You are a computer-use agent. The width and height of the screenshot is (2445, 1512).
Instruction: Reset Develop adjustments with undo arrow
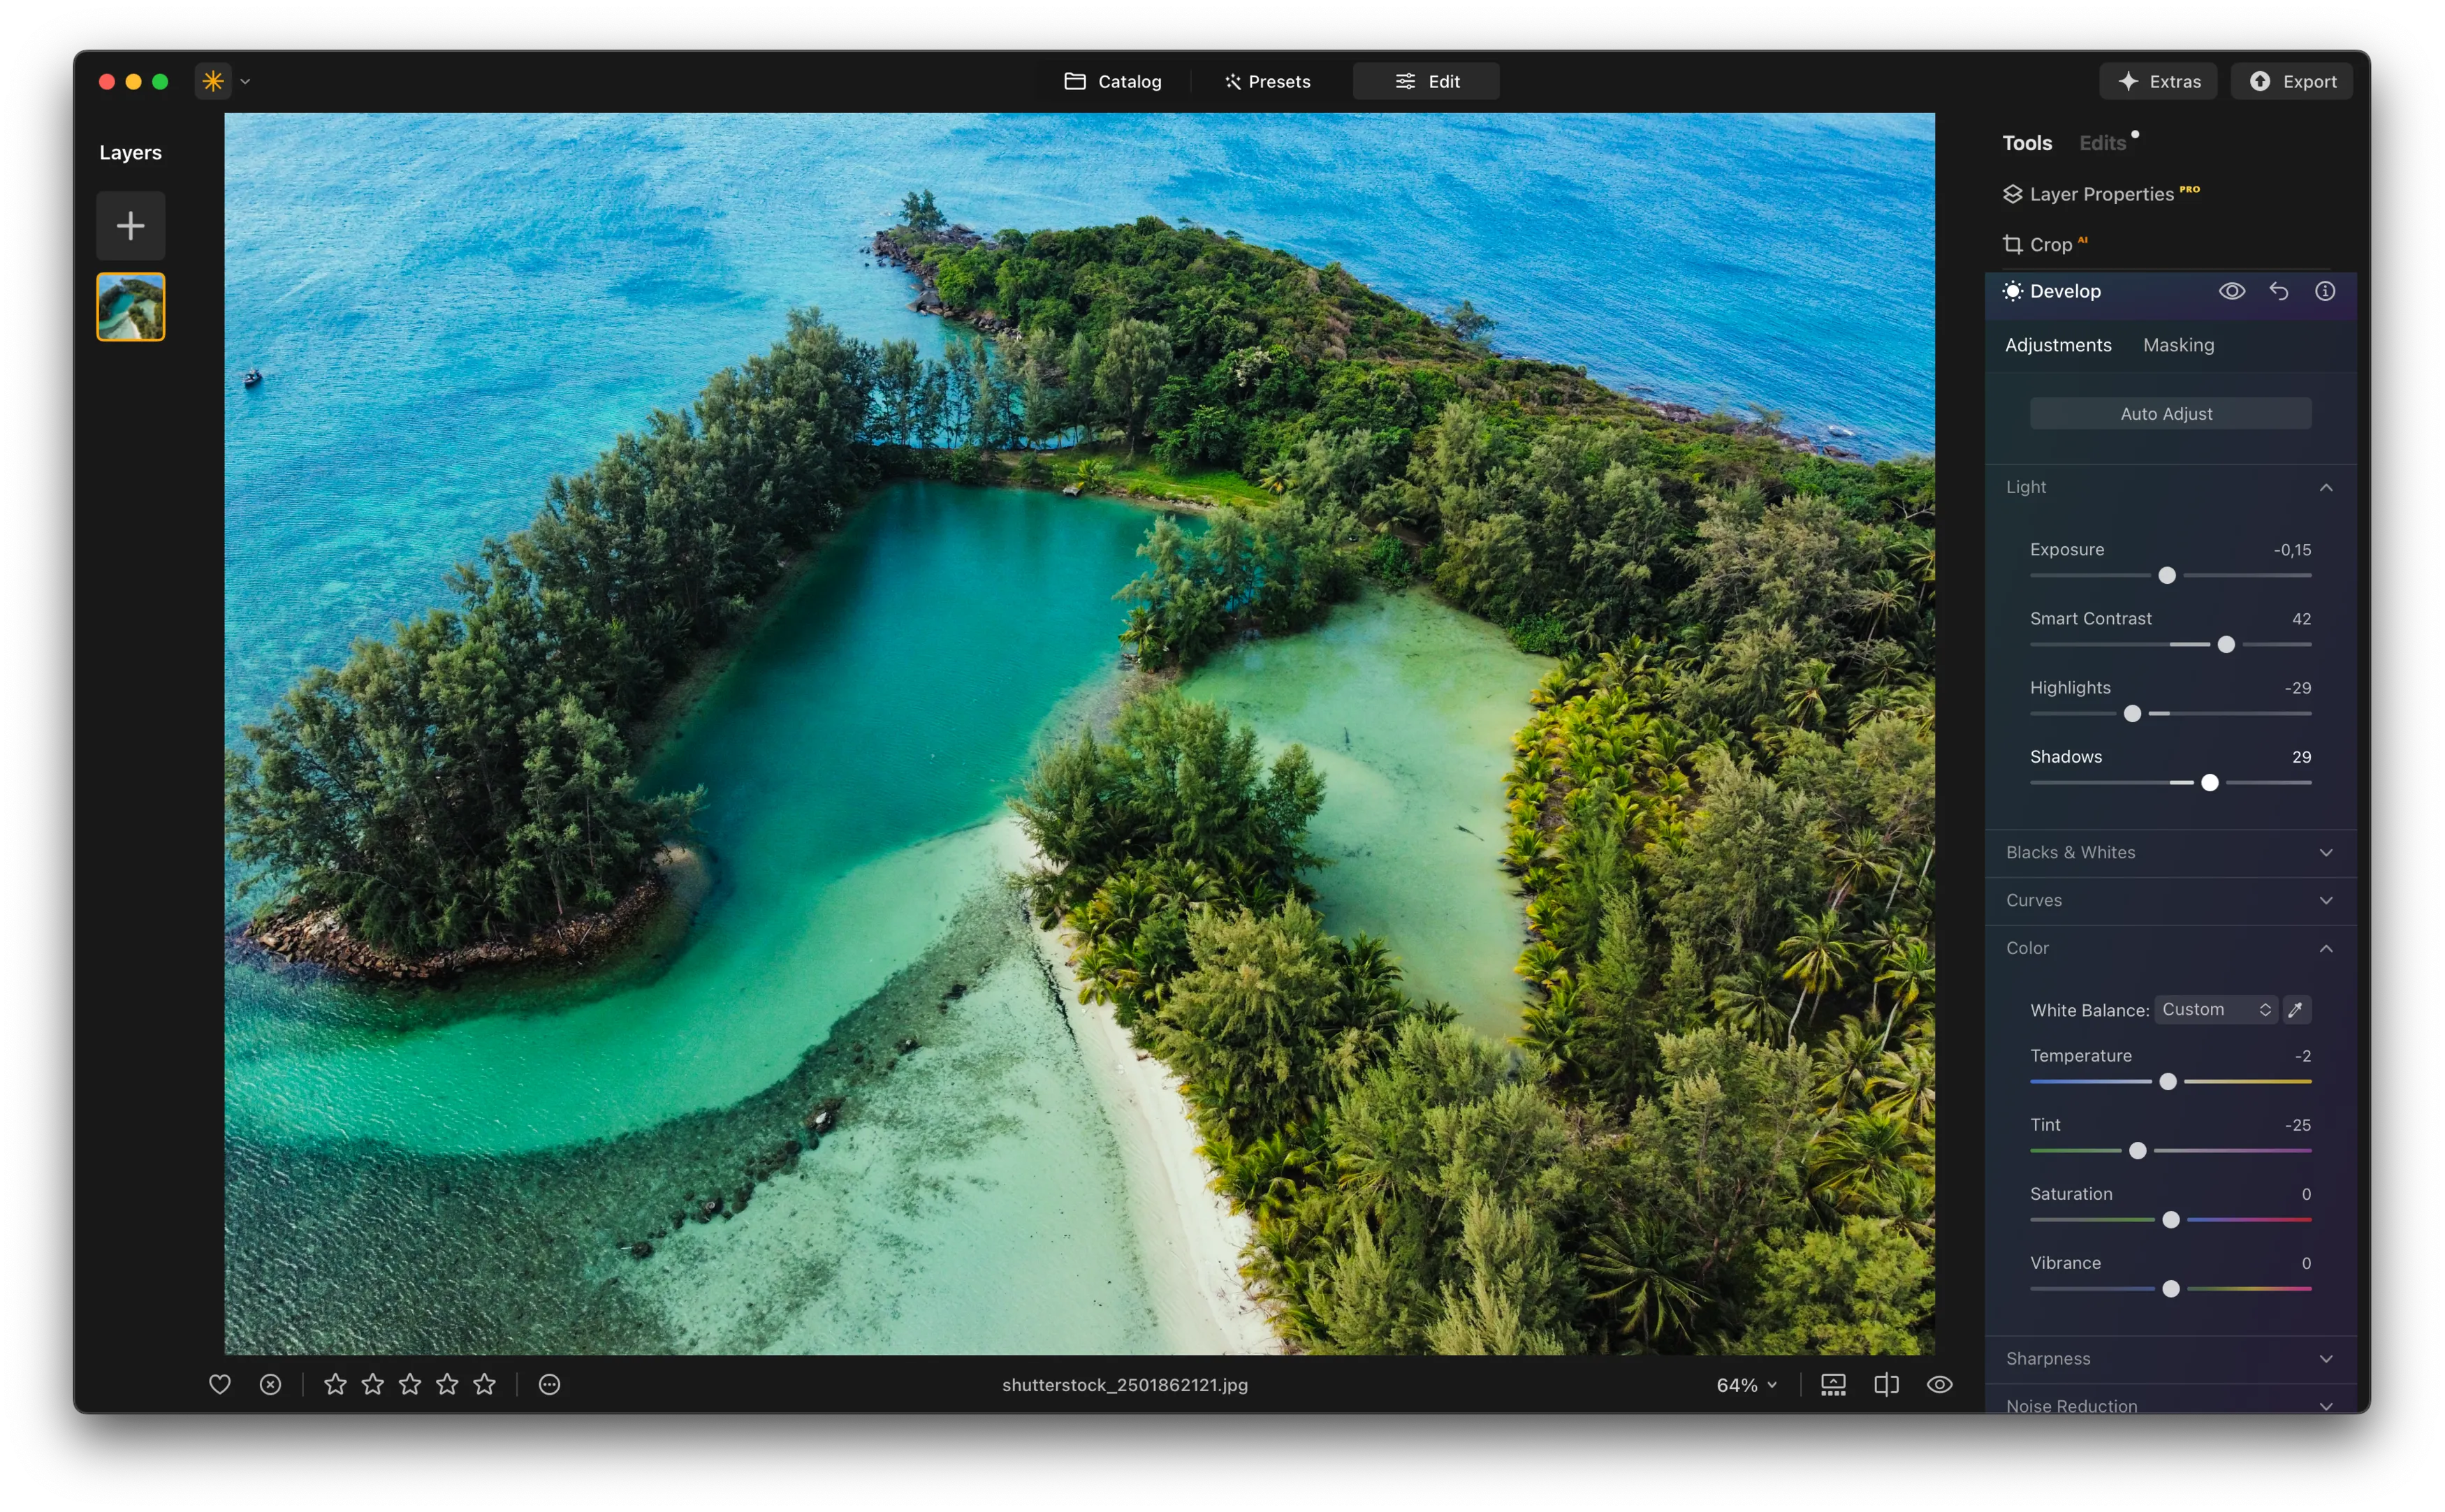tap(2278, 291)
